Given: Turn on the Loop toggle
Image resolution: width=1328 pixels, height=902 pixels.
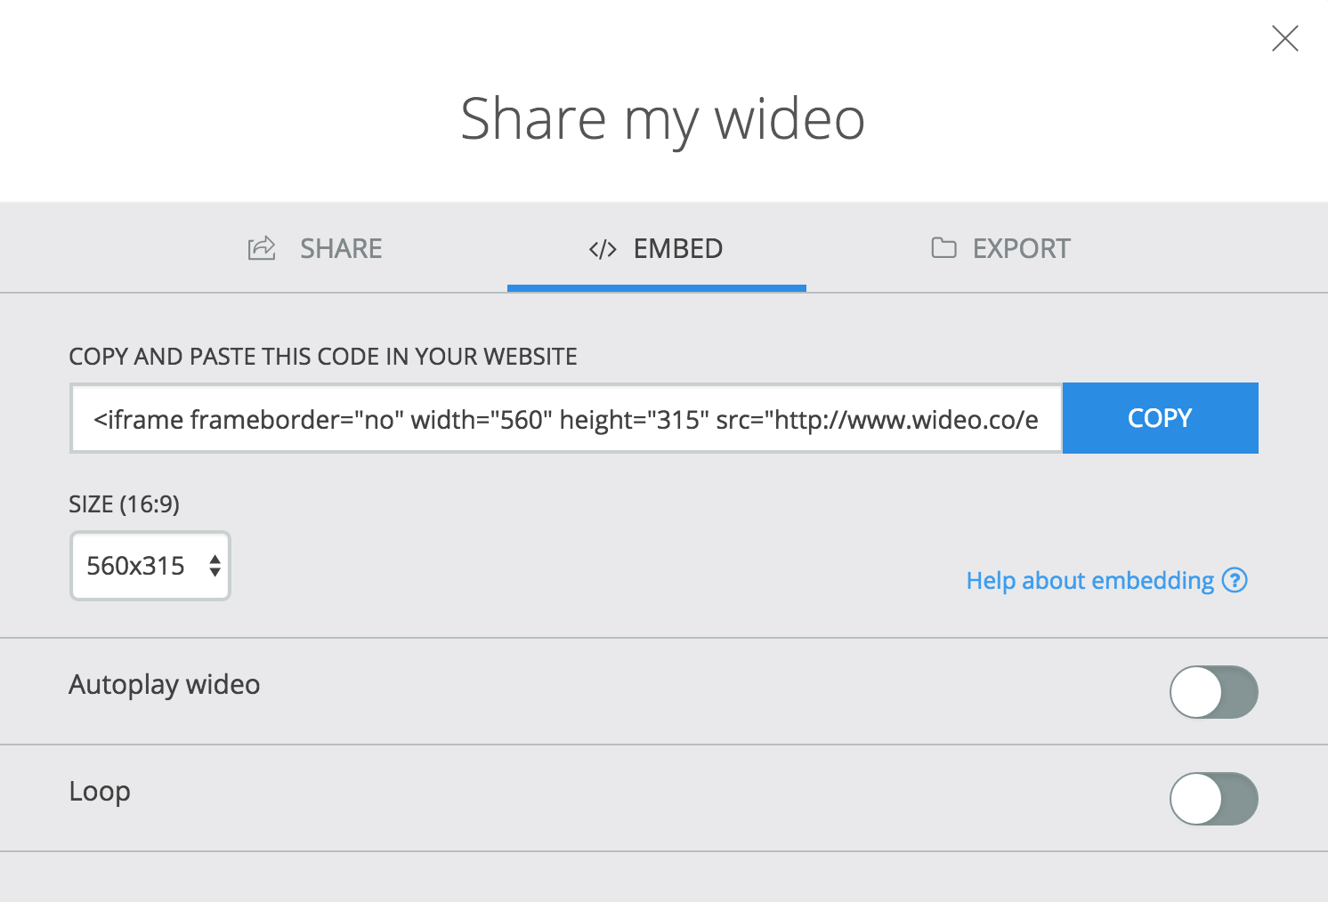Looking at the screenshot, I should pos(1213,799).
